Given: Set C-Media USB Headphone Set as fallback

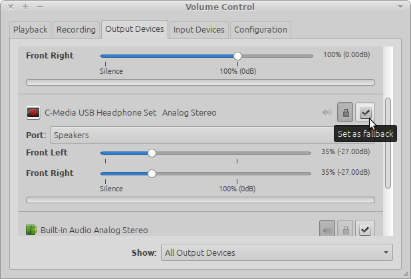Looking at the screenshot, I should click(x=365, y=112).
